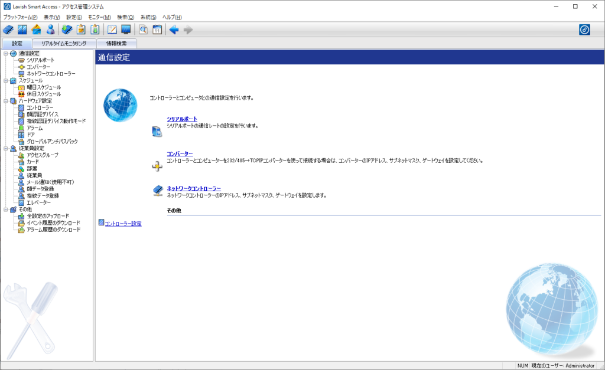Switch to the 情報検索 tab
The height and width of the screenshot is (370, 605).
point(116,44)
